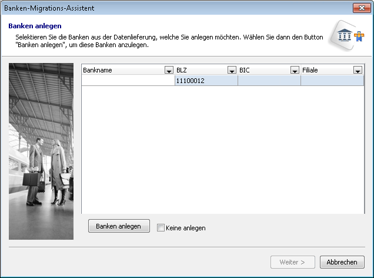Image resolution: width=374 pixels, height=278 pixels.
Task: Click the Weiter > button
Action: click(x=292, y=262)
